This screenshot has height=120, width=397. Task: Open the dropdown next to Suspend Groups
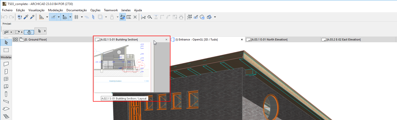117,17
